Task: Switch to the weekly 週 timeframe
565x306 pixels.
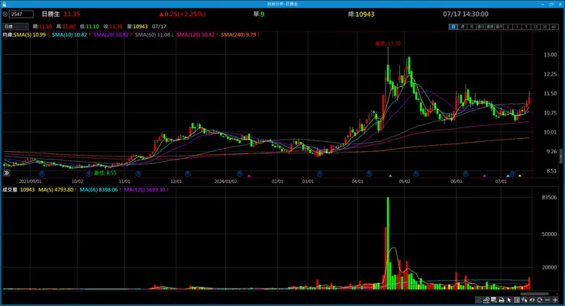Action: tap(463, 27)
